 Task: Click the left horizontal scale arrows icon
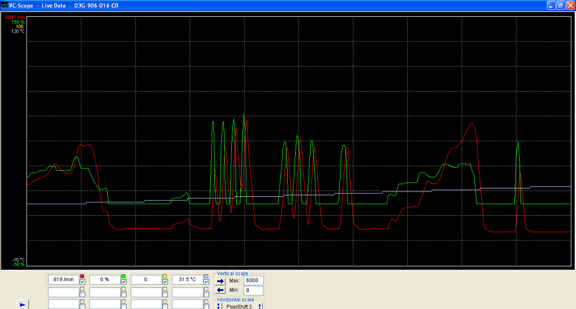[x=219, y=306]
